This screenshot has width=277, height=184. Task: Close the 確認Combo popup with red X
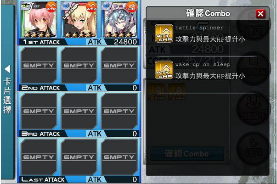tap(260, 13)
